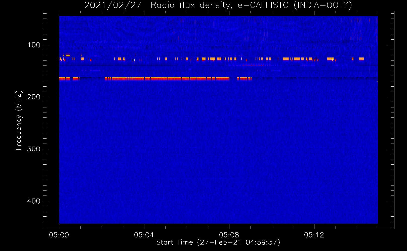The image size is (407, 251).
Task: Click the '05:08' time tick label
Action: [x=229, y=235]
